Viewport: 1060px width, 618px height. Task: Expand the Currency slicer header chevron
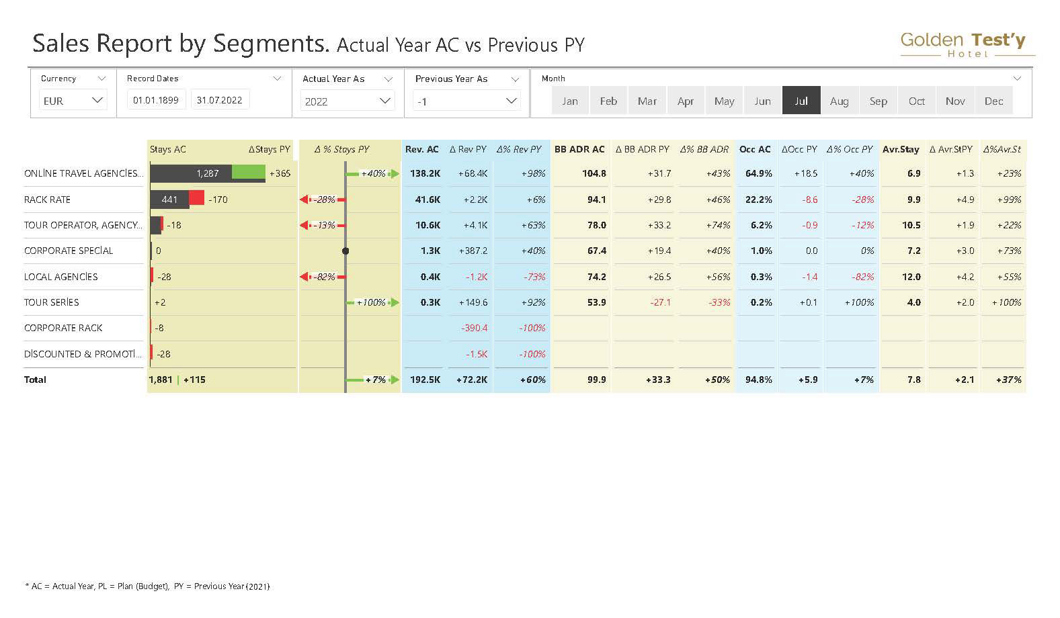pos(101,79)
